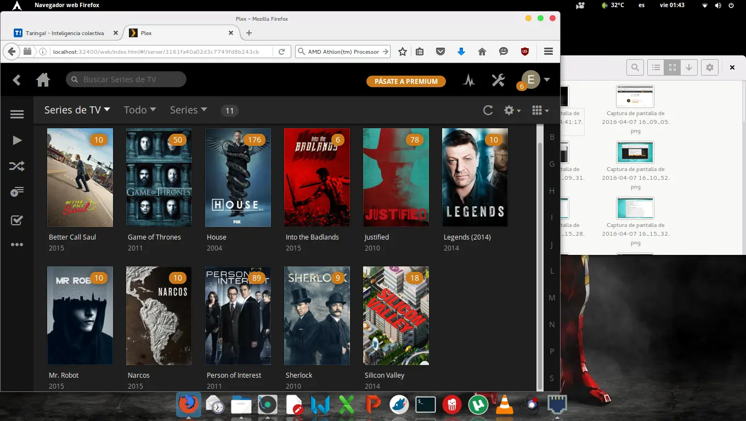Jump to letter H in the alphabet index
This screenshot has width=746, height=421.
(x=552, y=191)
